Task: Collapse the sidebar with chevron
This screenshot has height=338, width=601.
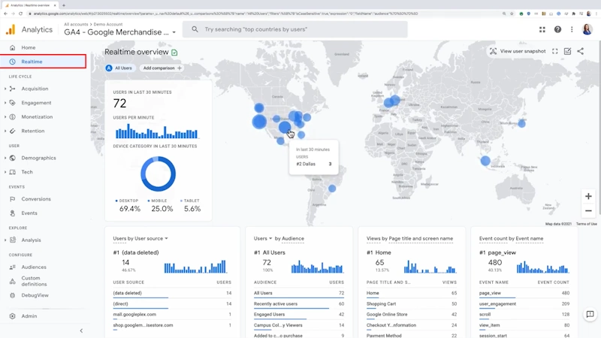Action: pos(81,330)
